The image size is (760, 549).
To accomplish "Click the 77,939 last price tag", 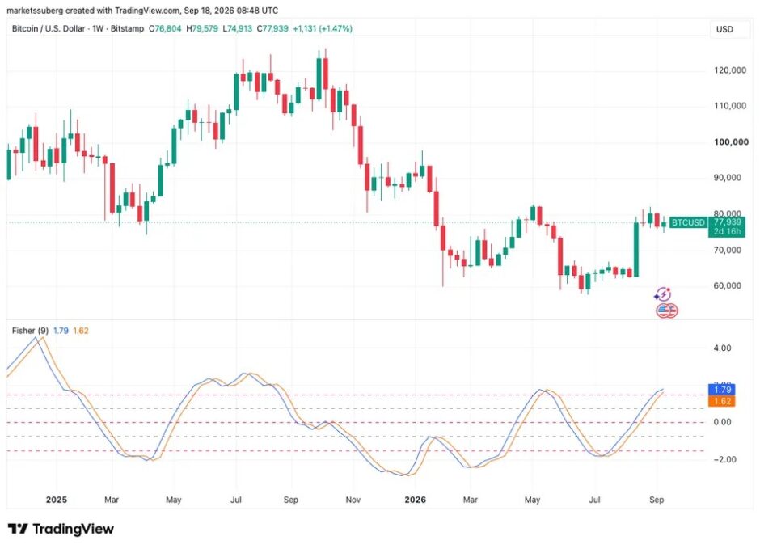I will point(727,222).
